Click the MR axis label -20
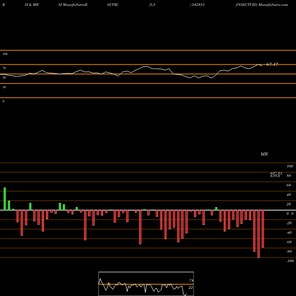This screenshot has height=296, width=296. (289, 223)
